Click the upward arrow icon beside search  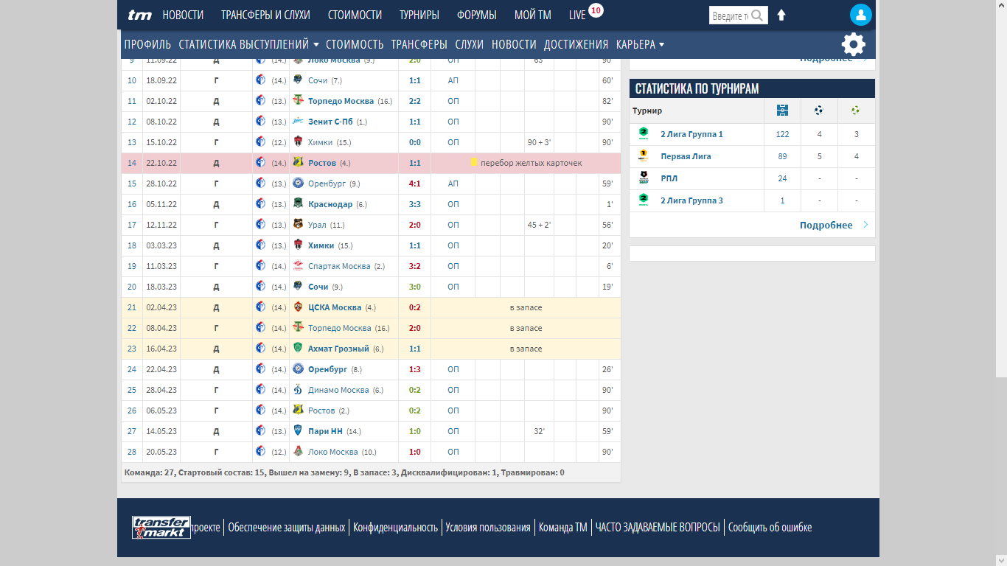781,15
